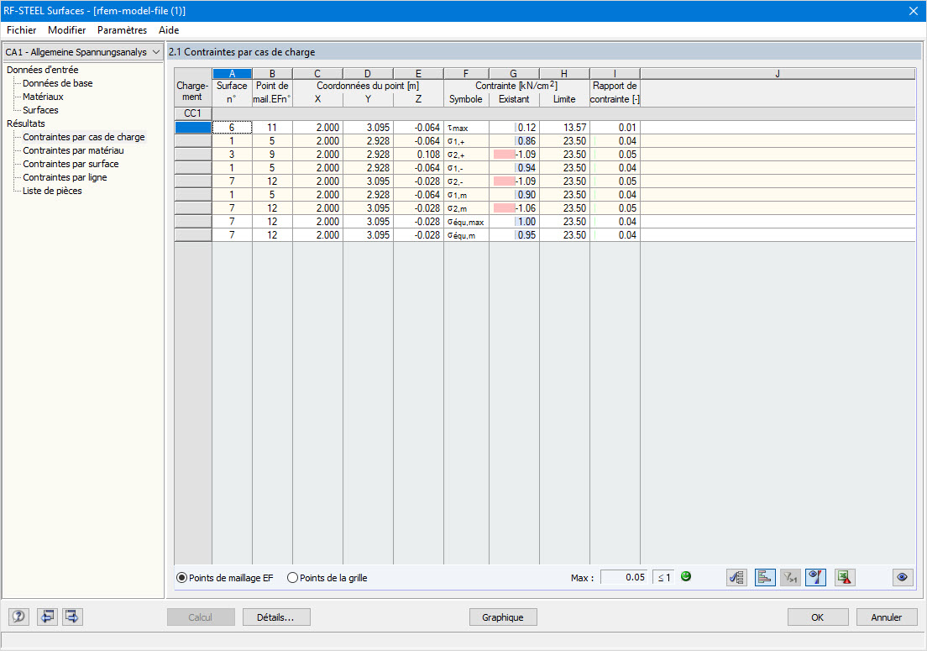This screenshot has height=651, width=927.
Task: Click the eye icon for result display
Action: (903, 577)
